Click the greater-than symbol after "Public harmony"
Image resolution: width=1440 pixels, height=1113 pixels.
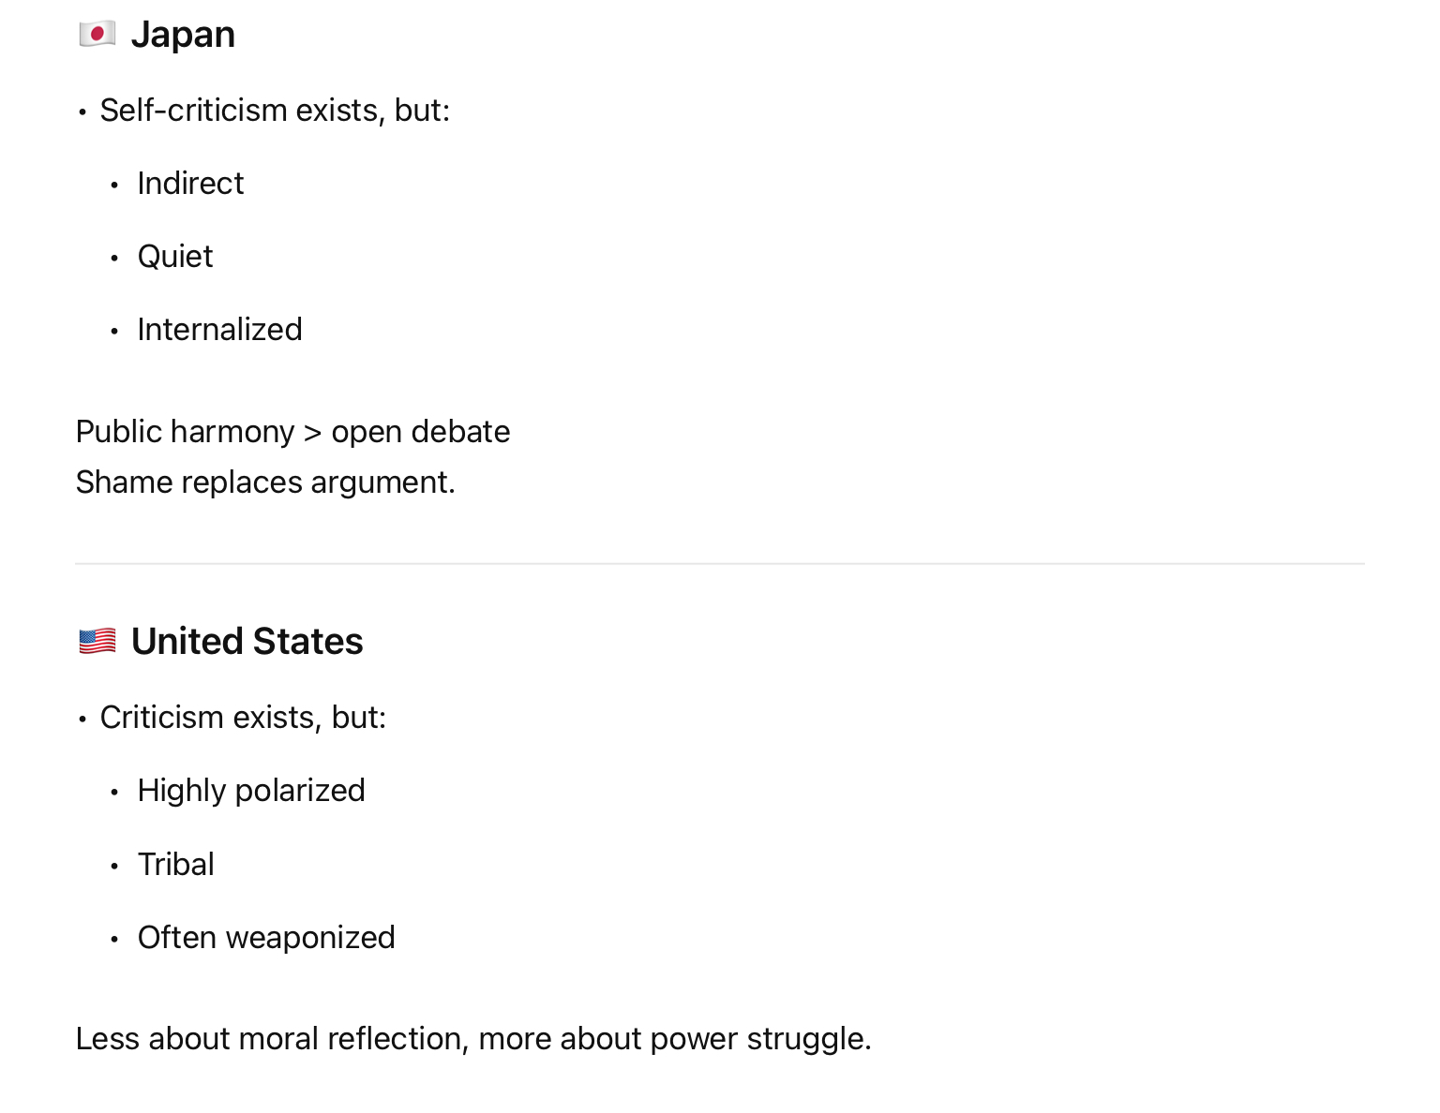click(x=313, y=433)
